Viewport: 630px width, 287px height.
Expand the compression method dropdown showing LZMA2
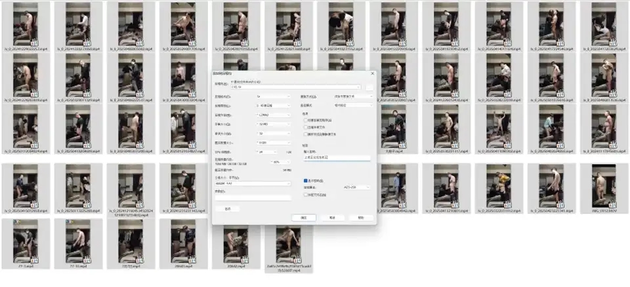272,115
